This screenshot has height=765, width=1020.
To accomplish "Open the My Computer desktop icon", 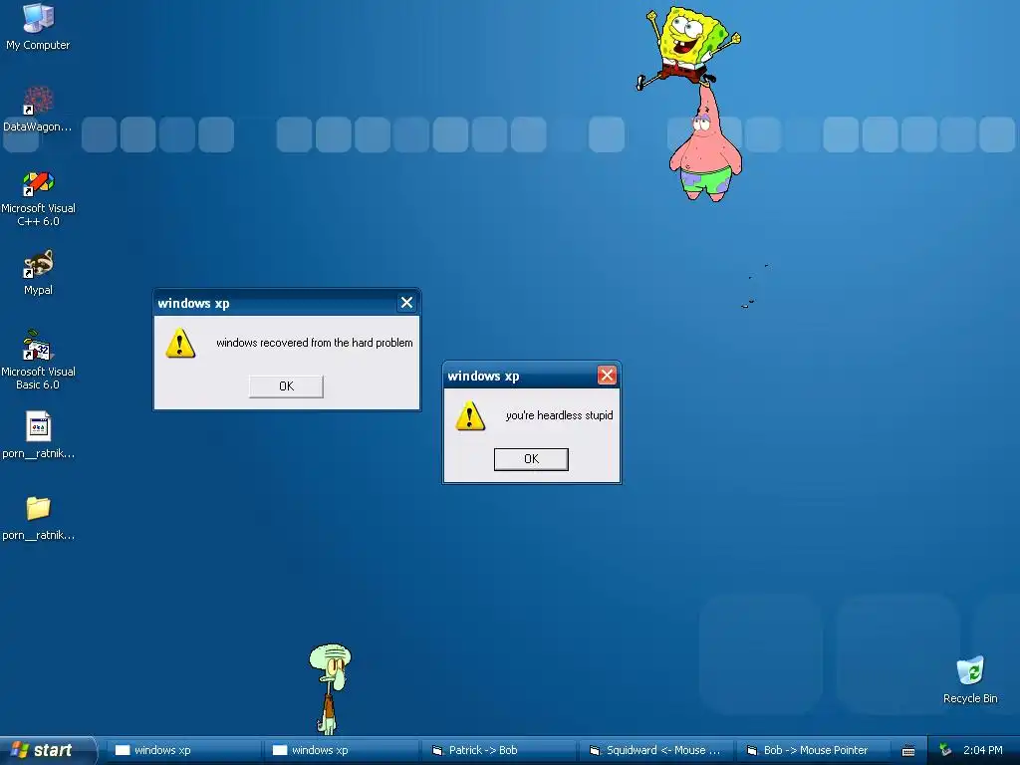I will [x=38, y=26].
